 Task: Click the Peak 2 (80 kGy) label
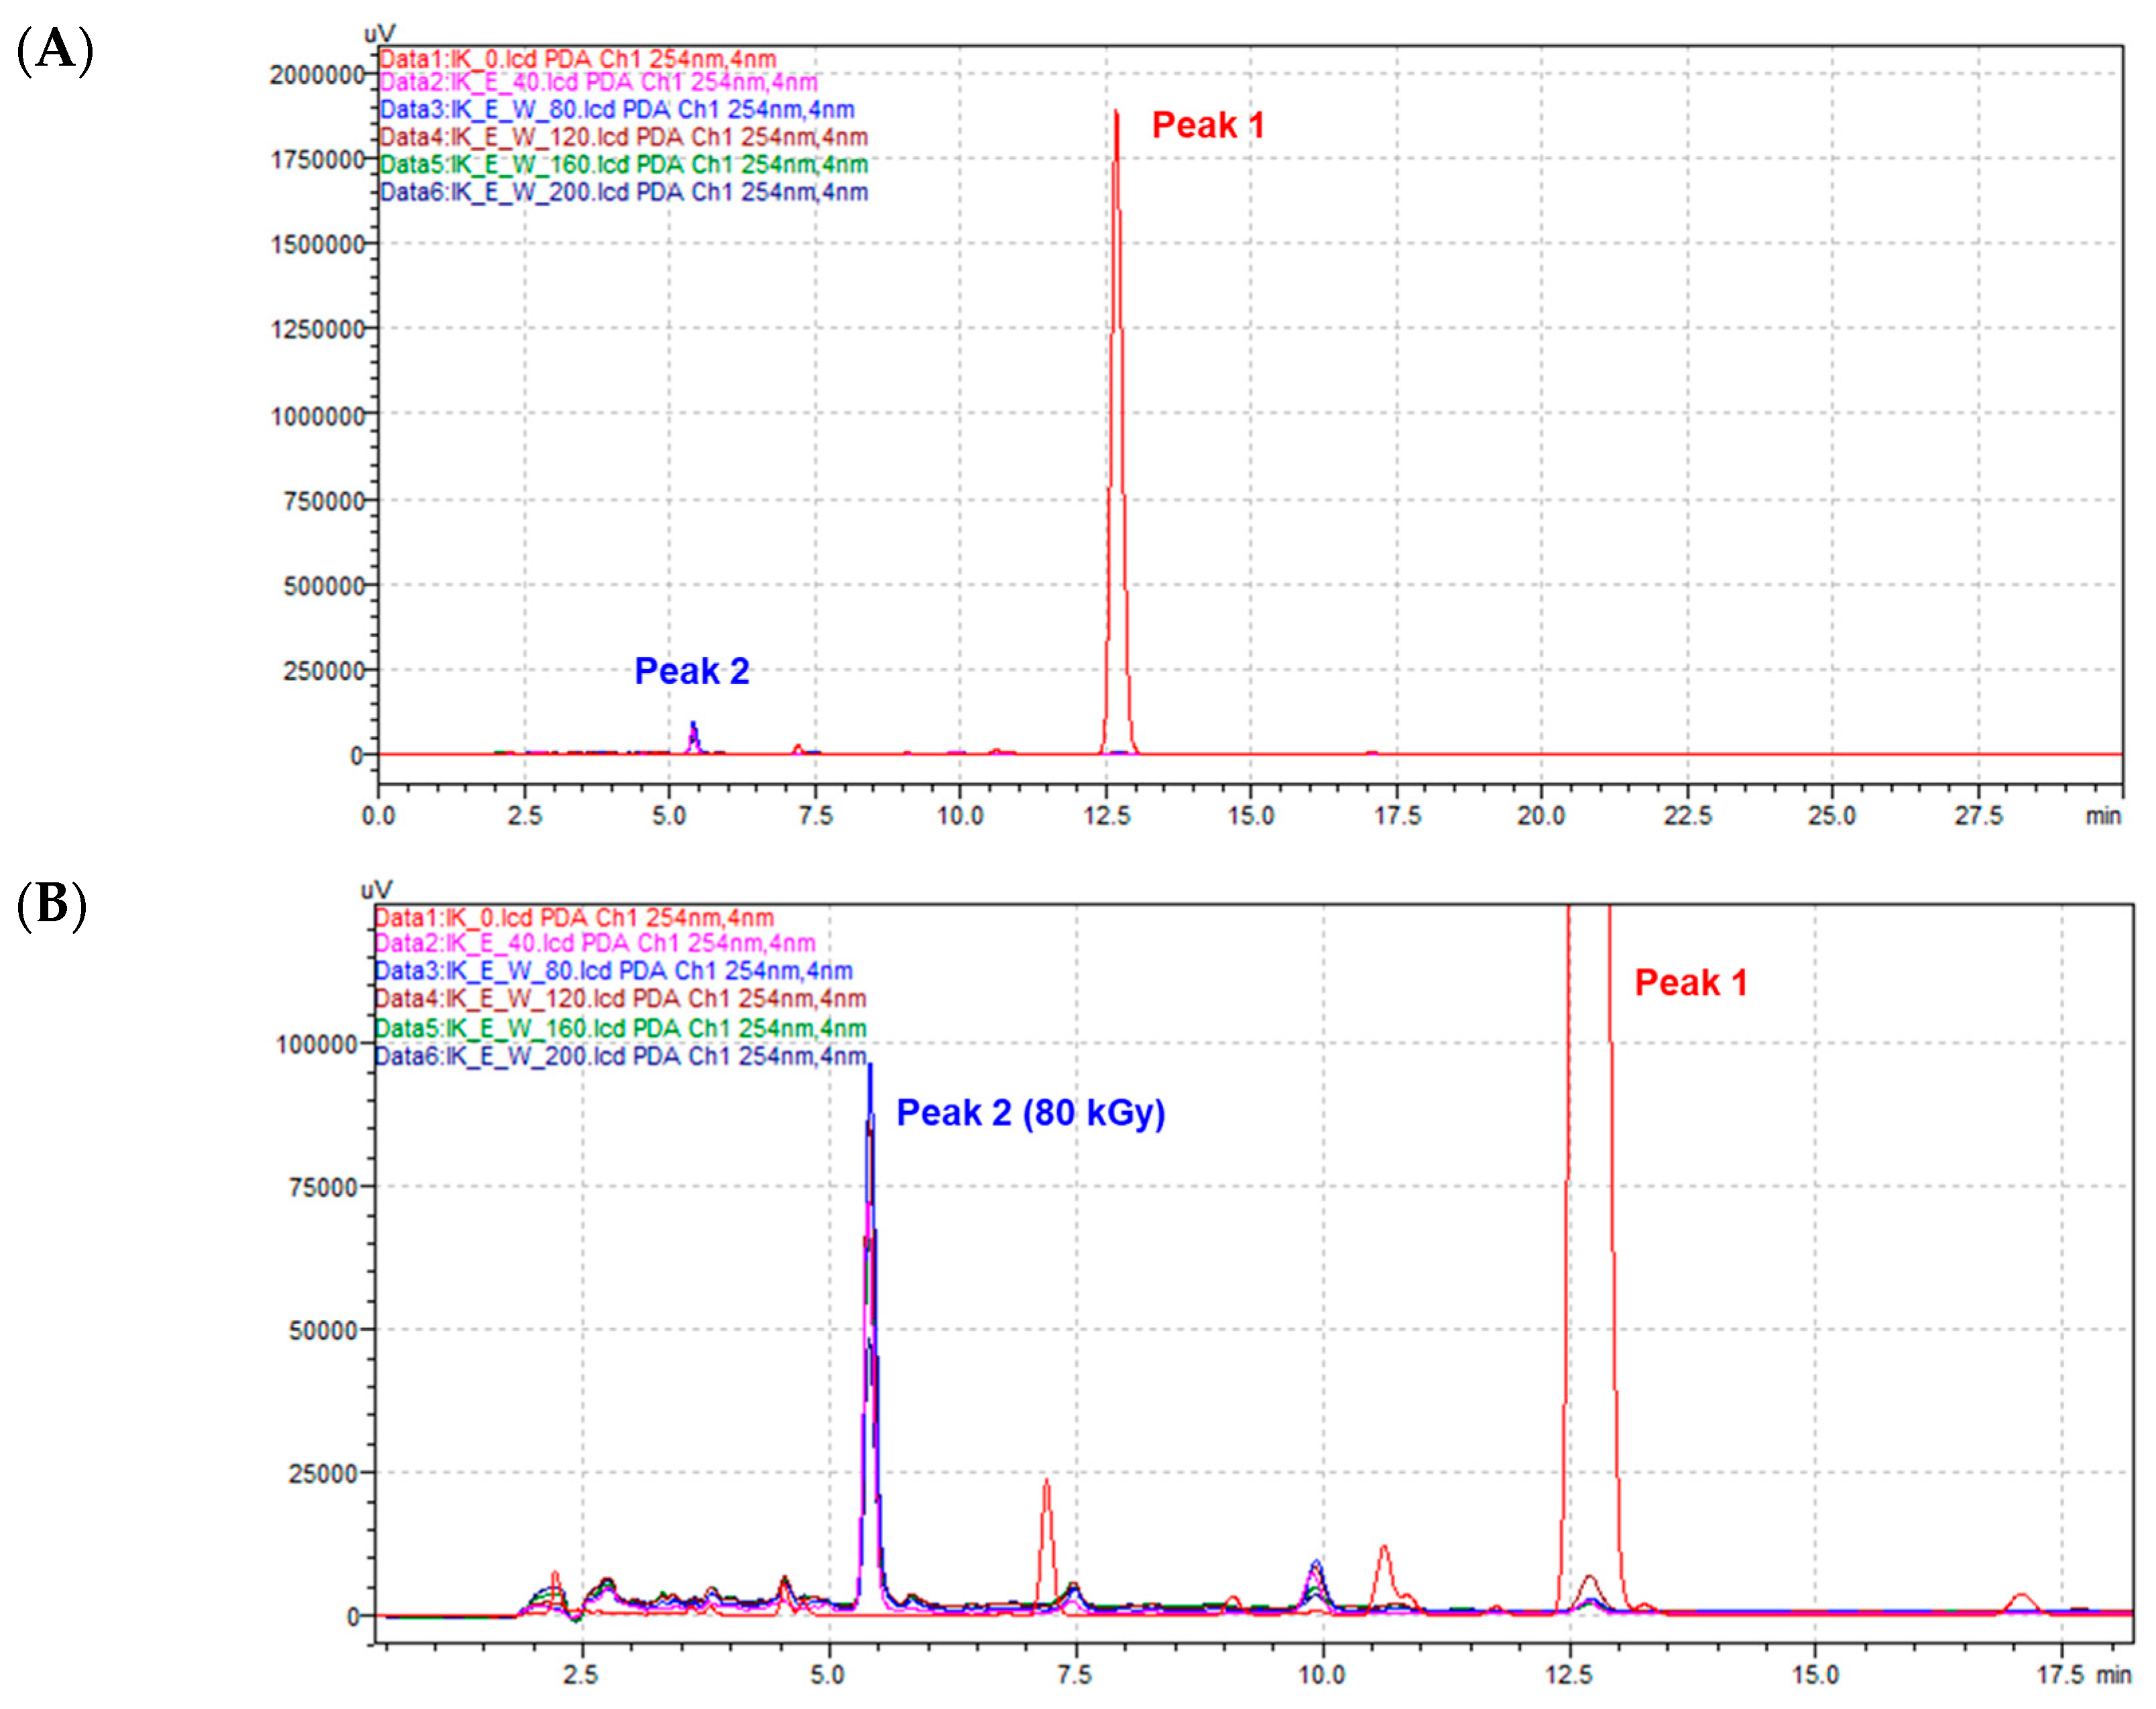point(1030,1112)
